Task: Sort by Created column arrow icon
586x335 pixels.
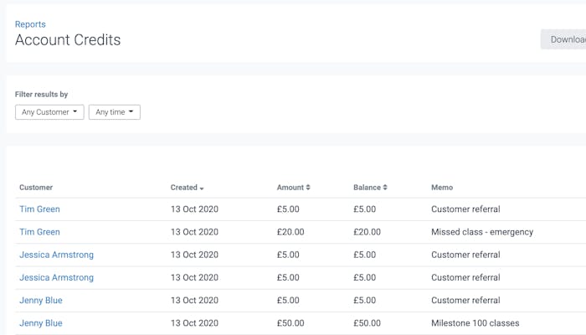Action: click(202, 188)
